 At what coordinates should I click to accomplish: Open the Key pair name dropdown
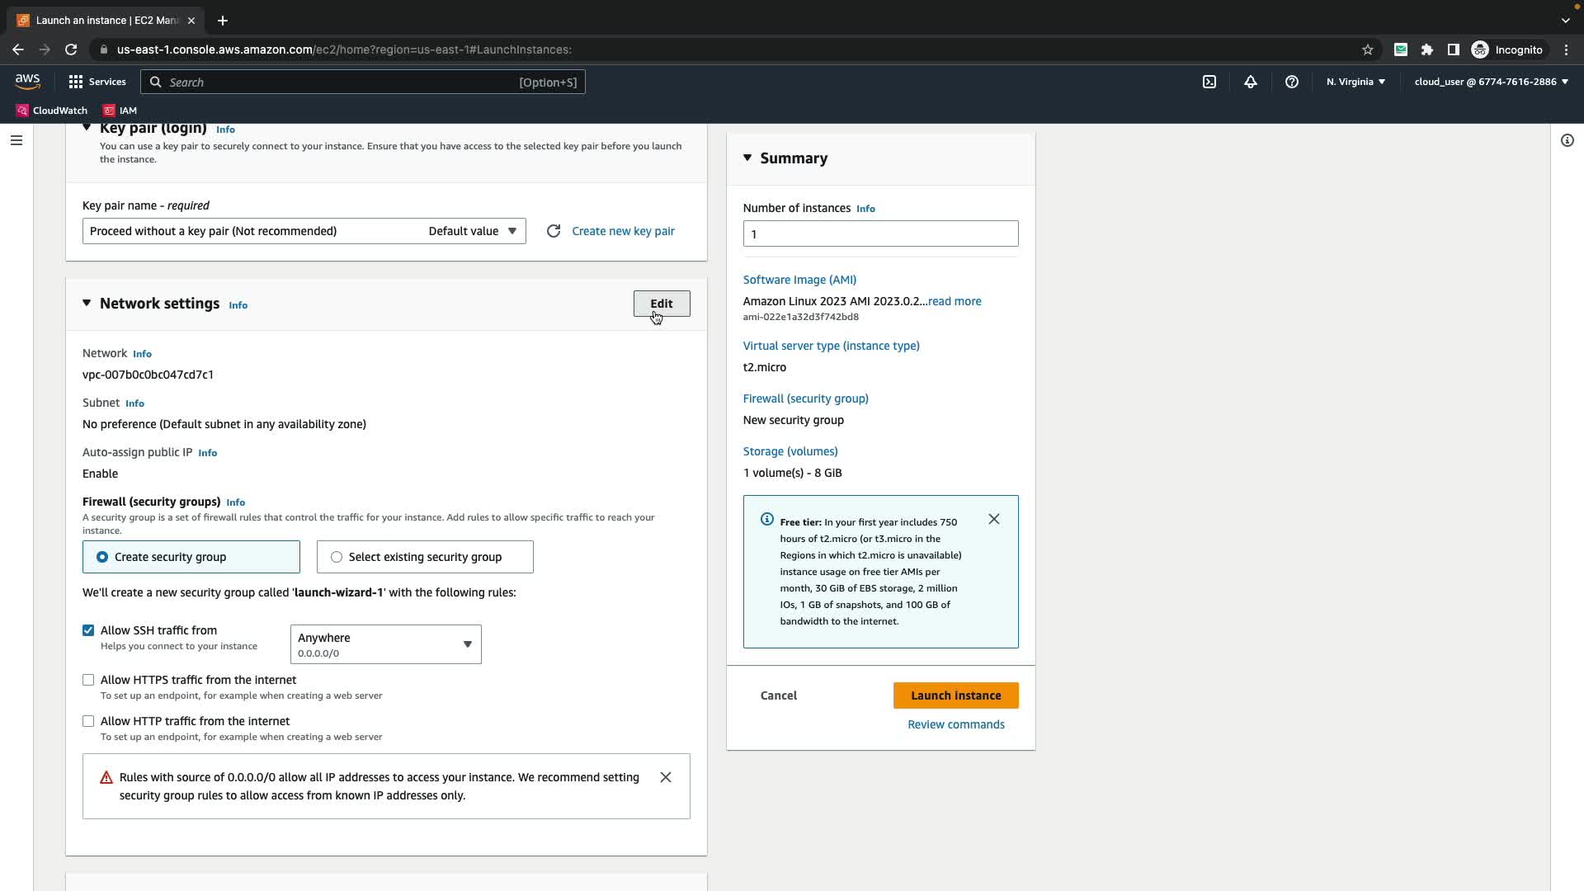[x=304, y=231]
